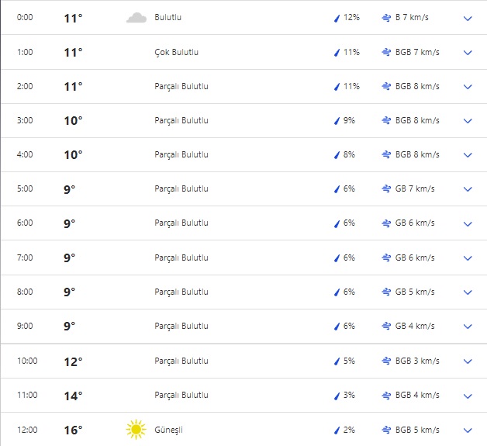
Task: Expand the 1:00 row chevron
Action: tap(467, 53)
